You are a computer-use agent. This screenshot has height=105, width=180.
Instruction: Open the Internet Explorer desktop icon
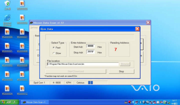tap(7, 20)
